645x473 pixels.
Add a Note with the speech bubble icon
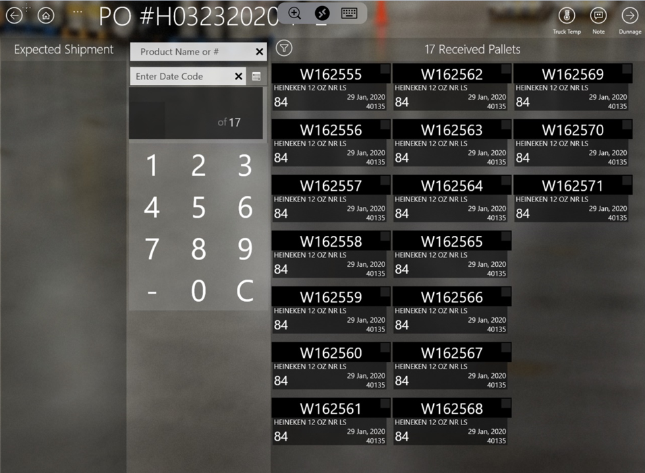click(x=598, y=16)
